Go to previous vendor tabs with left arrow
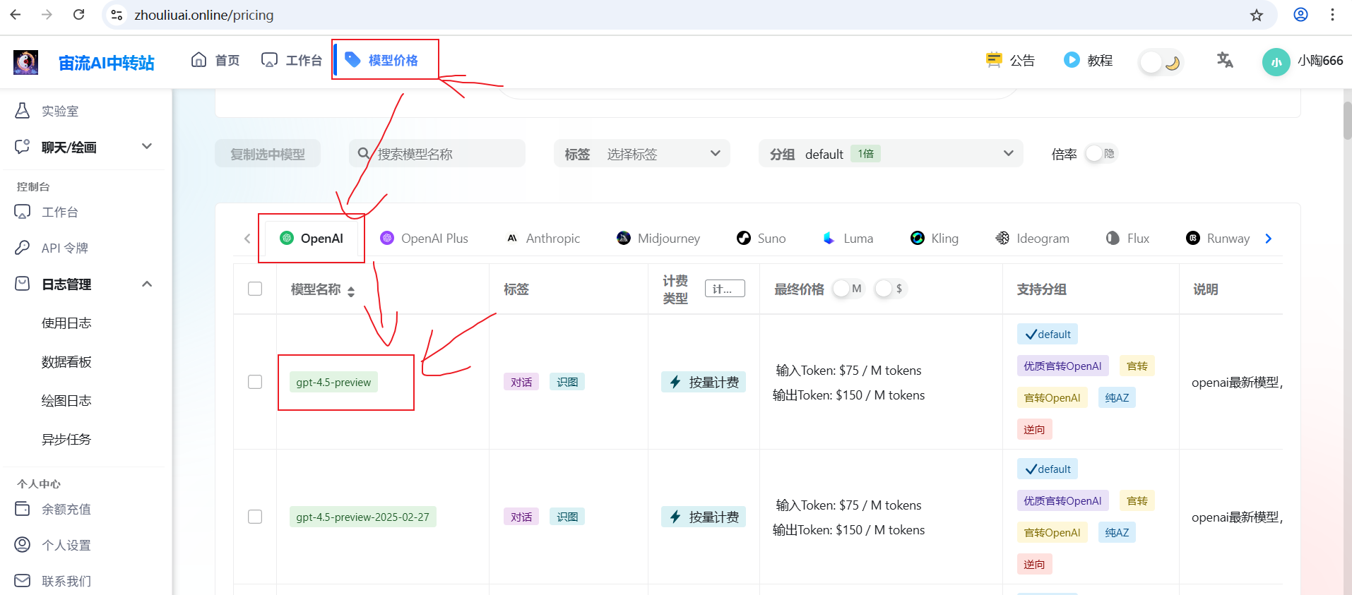This screenshot has height=595, width=1352. click(247, 239)
